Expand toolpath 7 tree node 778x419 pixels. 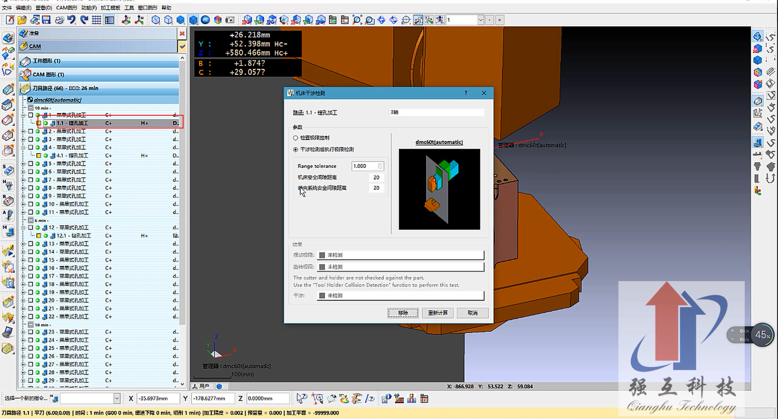click(24, 180)
